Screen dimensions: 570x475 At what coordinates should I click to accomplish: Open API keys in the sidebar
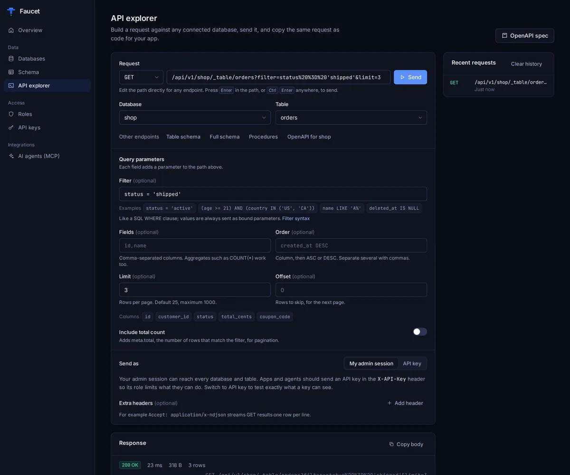tap(47, 127)
